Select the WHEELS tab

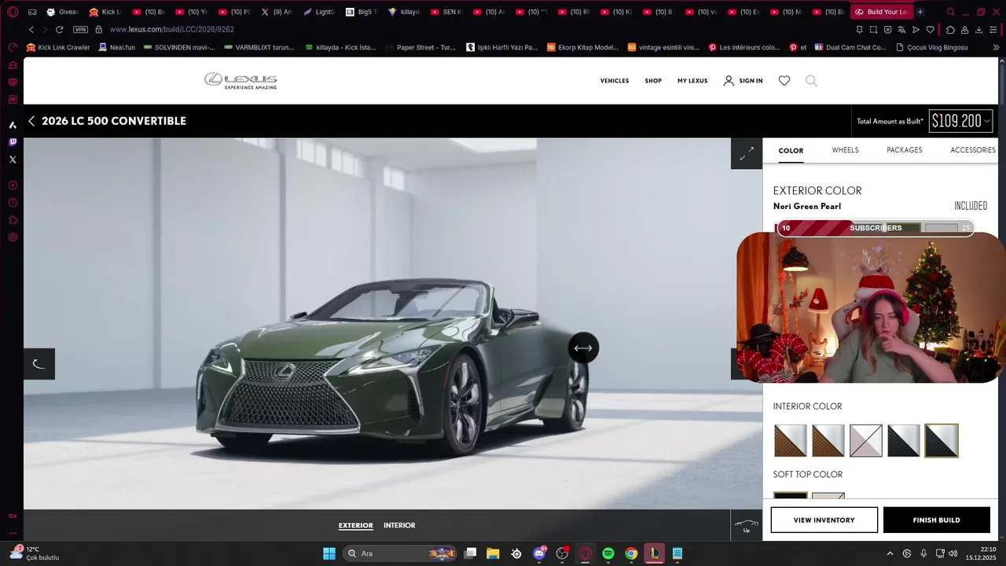pos(845,150)
